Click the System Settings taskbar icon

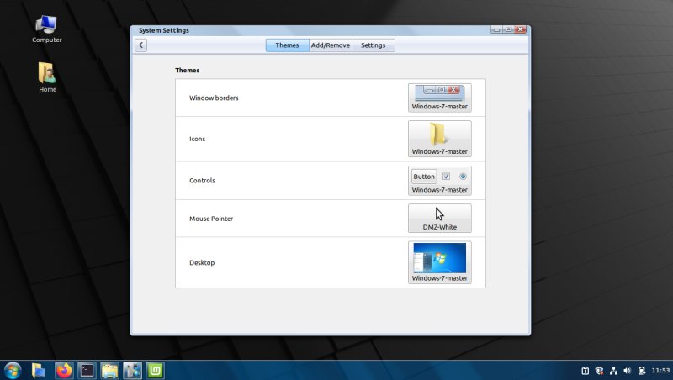pyautogui.click(x=132, y=371)
